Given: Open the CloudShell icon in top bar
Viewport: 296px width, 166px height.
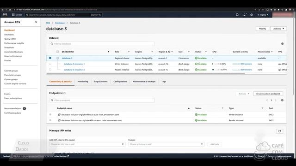Looking at the screenshot, I should click(237, 15).
